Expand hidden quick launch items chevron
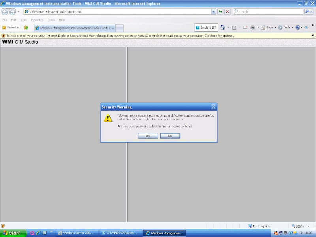316x237 pixels. (x=51, y=231)
